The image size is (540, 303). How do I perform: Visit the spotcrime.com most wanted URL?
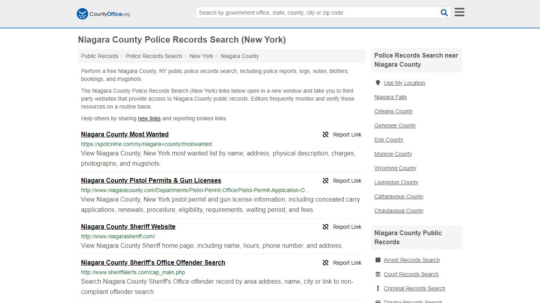point(146,144)
